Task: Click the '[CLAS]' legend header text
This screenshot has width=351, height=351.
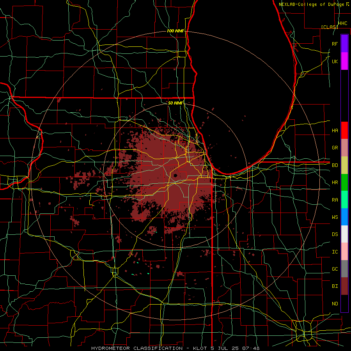Action: coord(330,27)
